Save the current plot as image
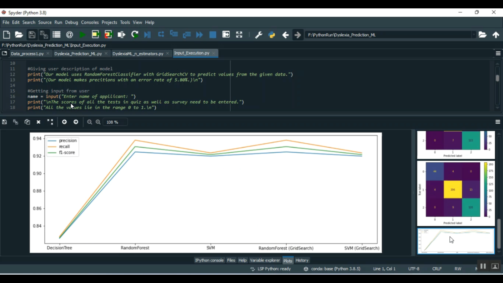Screen dimensions: 503x283 coord(4,122)
